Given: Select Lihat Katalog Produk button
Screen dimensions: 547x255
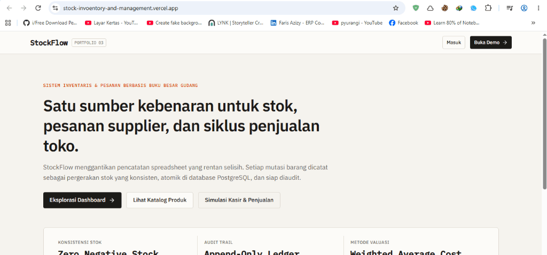Looking at the screenshot, I should 160,200.
